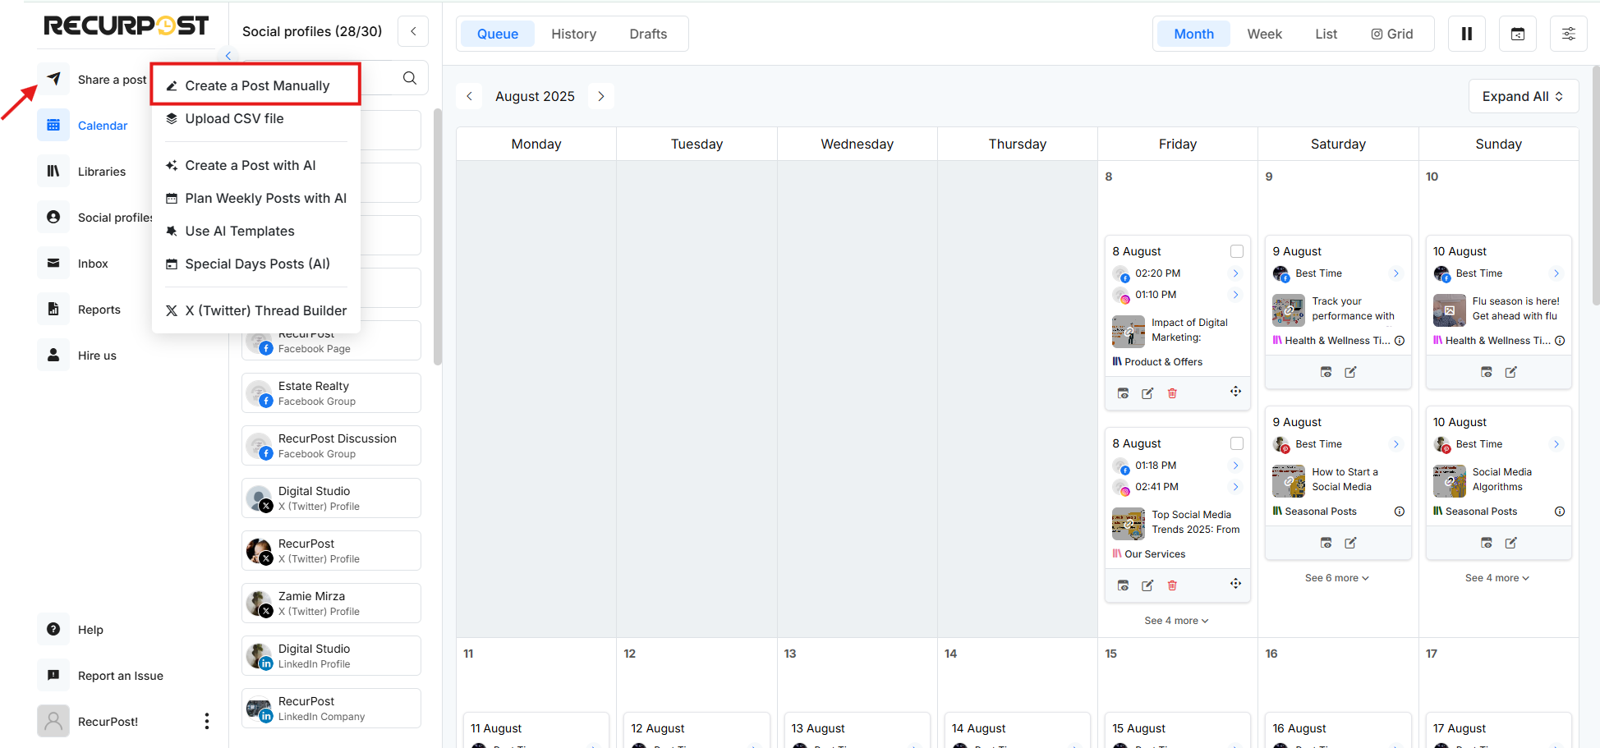The image size is (1600, 748).
Task: Click the profiles list vertical scrollbar
Action: pos(438,236)
